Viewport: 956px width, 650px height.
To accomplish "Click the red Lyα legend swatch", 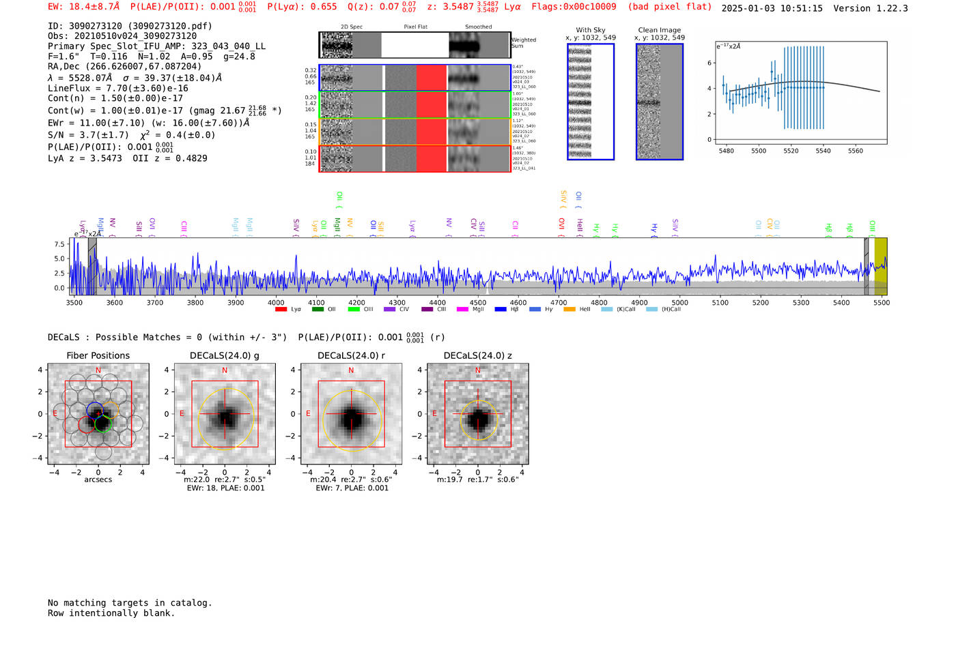I will click(281, 310).
